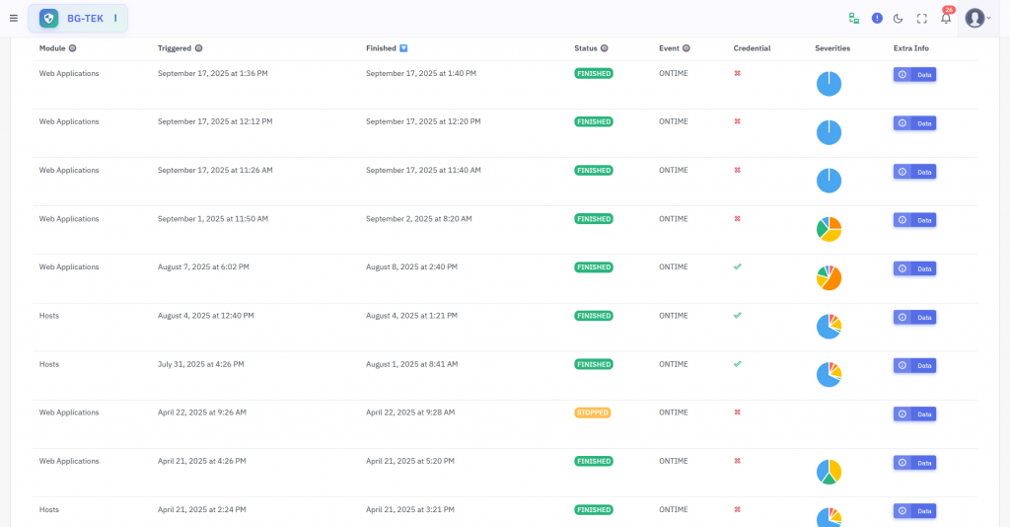1010x527 pixels.
Task: Toggle the Finished column sort order
Action: 403,48
